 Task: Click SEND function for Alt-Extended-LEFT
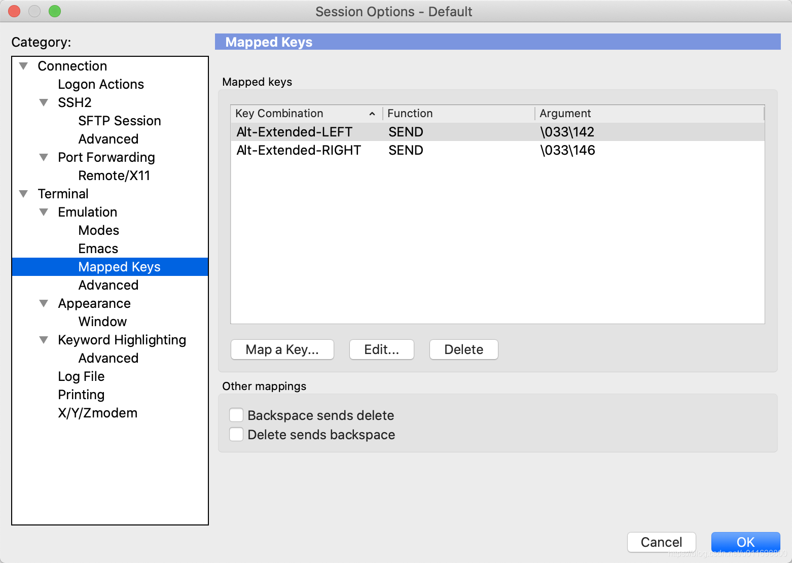406,132
